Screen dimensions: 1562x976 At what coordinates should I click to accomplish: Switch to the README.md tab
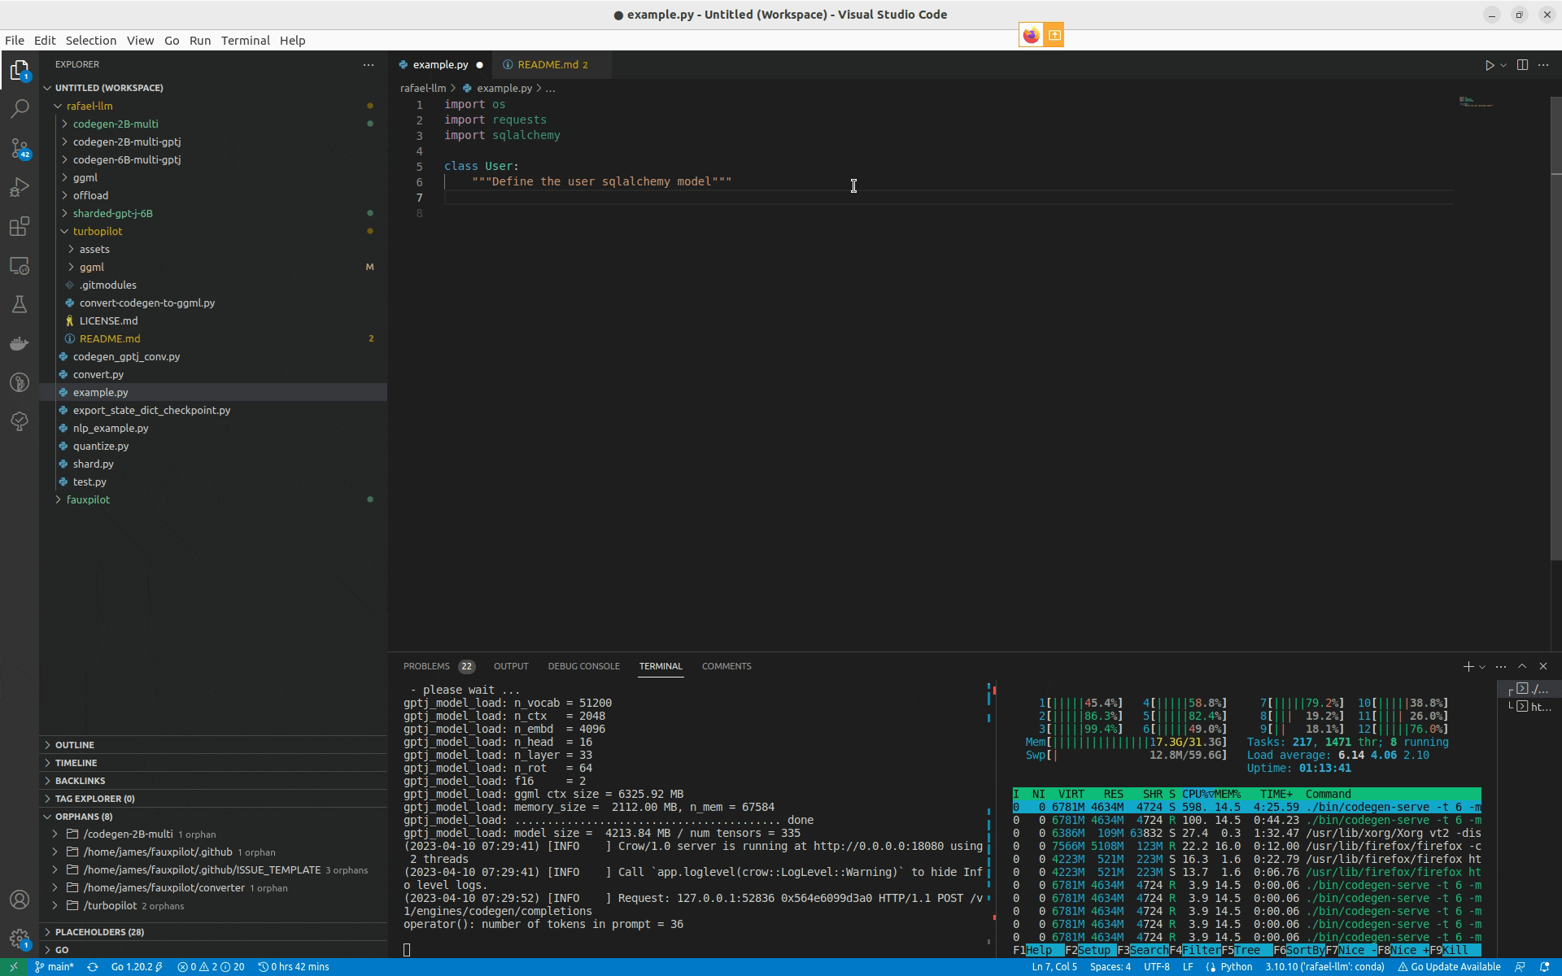pos(548,65)
